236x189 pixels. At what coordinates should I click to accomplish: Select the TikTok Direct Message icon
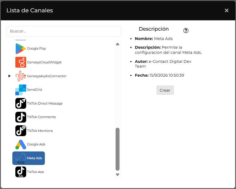point(21,103)
